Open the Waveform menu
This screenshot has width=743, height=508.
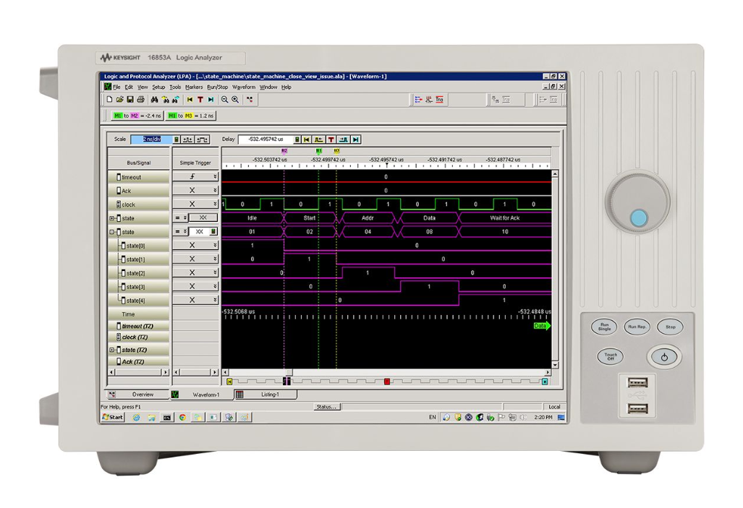click(244, 87)
